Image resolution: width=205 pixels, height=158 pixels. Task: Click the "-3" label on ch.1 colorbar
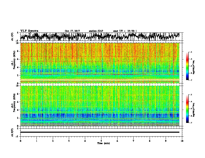pyautogui.click(x=191, y=52)
